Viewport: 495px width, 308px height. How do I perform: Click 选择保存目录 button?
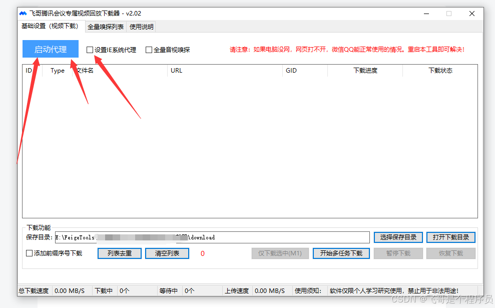coord(398,237)
